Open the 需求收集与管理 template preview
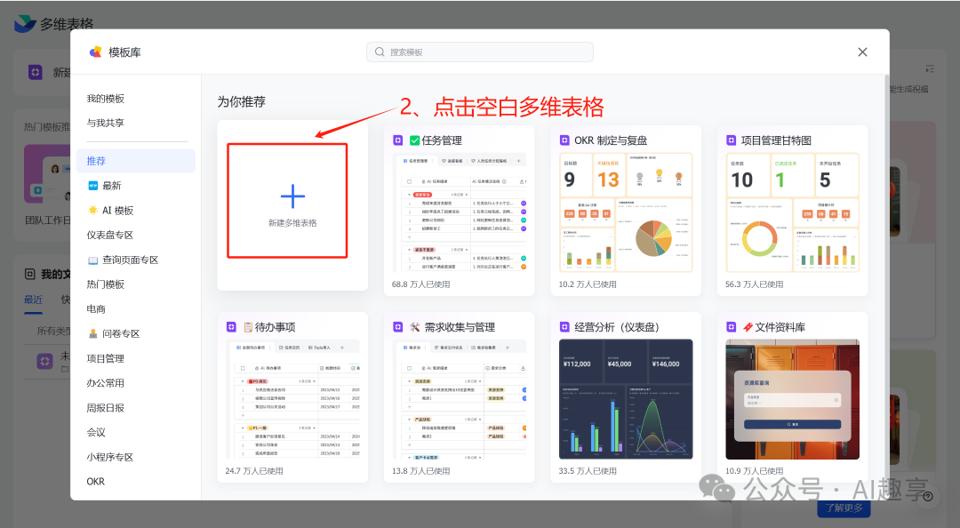Viewport: 960px width, 528px height. point(460,399)
